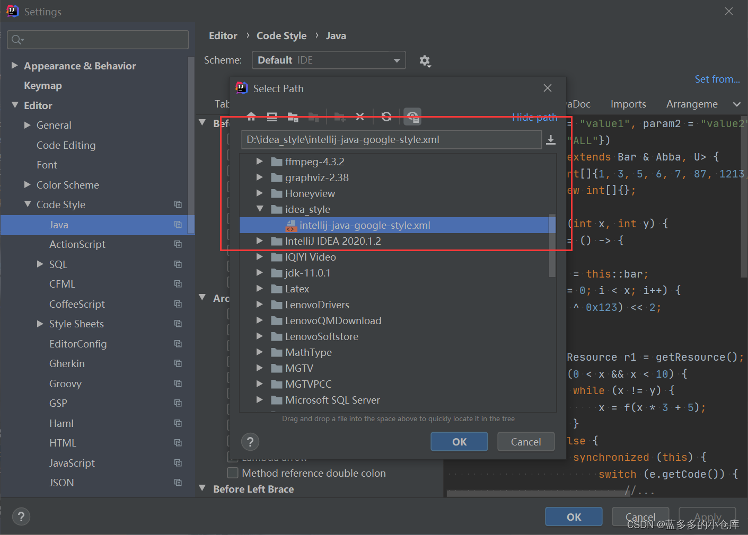This screenshot has width=748, height=535.
Task: Switch to the Imports tab
Action: point(628,104)
